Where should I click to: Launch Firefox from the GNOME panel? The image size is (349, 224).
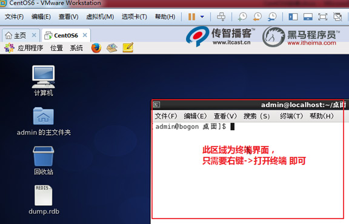[96, 48]
